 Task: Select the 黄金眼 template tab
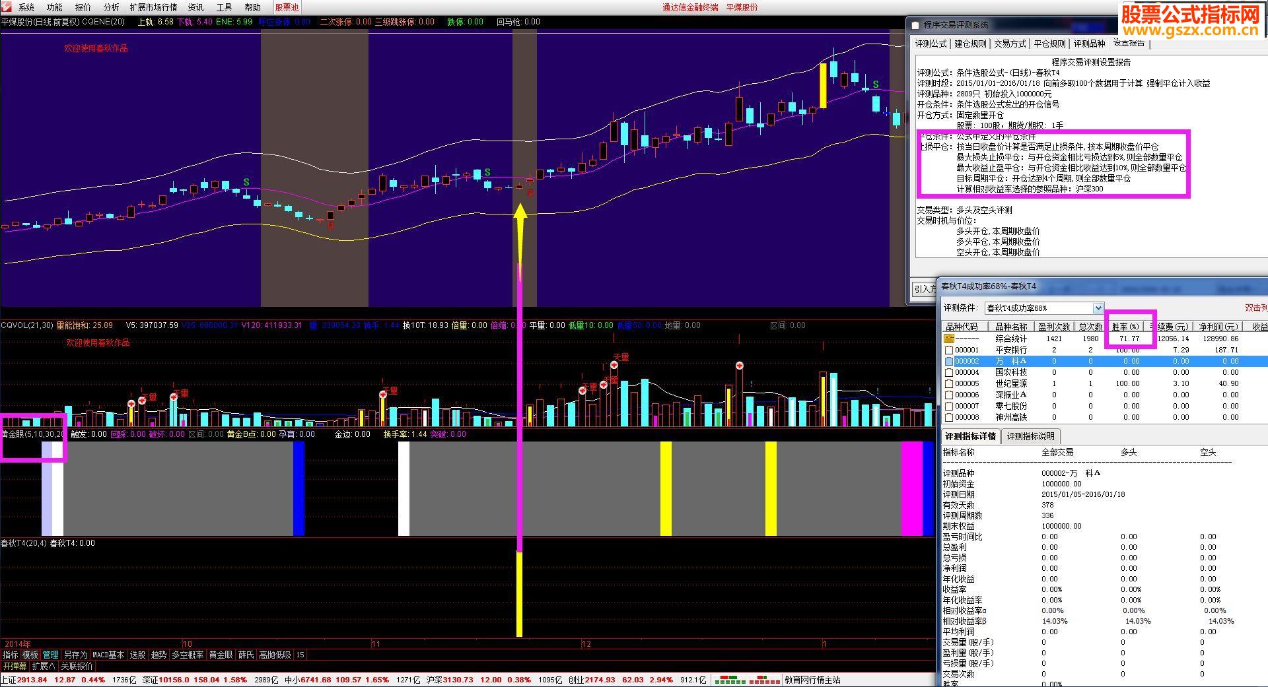click(221, 655)
